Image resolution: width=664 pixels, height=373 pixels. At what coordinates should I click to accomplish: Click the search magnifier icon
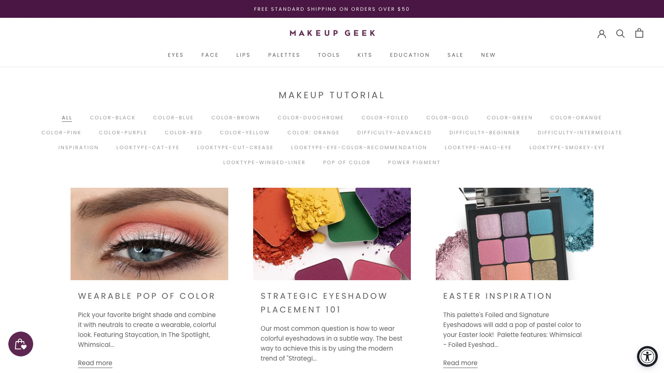(620, 34)
